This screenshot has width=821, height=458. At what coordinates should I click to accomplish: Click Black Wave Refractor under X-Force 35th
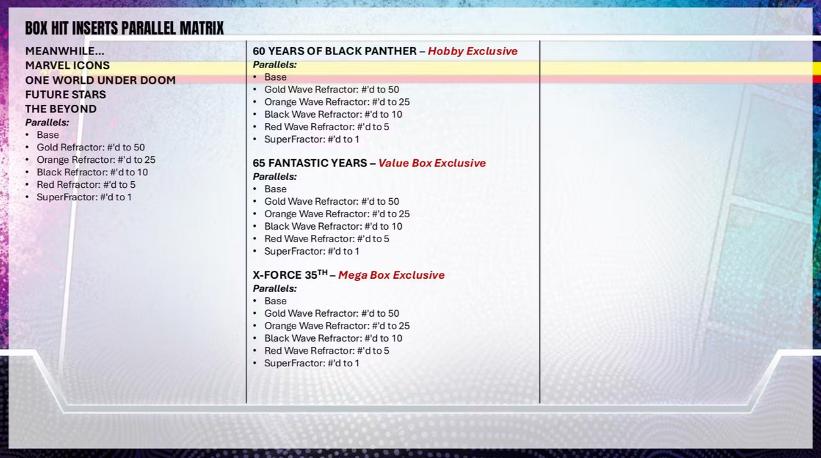[x=334, y=338]
